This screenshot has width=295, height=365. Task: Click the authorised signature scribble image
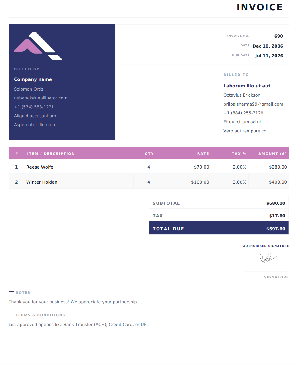click(268, 258)
